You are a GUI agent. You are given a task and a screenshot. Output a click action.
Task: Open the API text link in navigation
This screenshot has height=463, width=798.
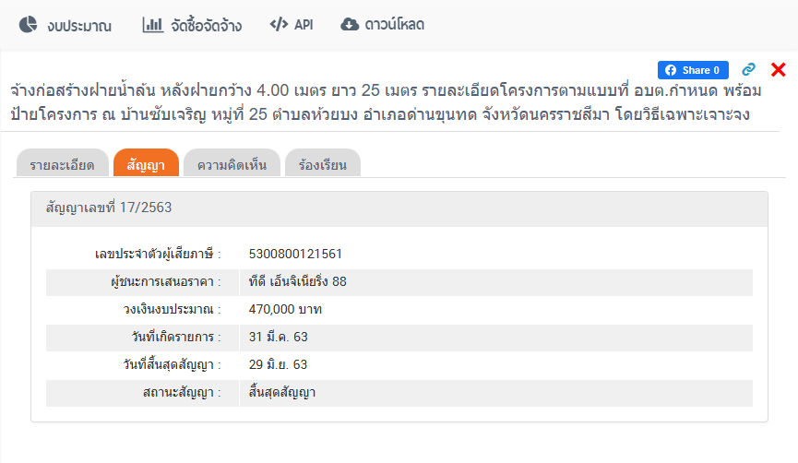tap(304, 25)
